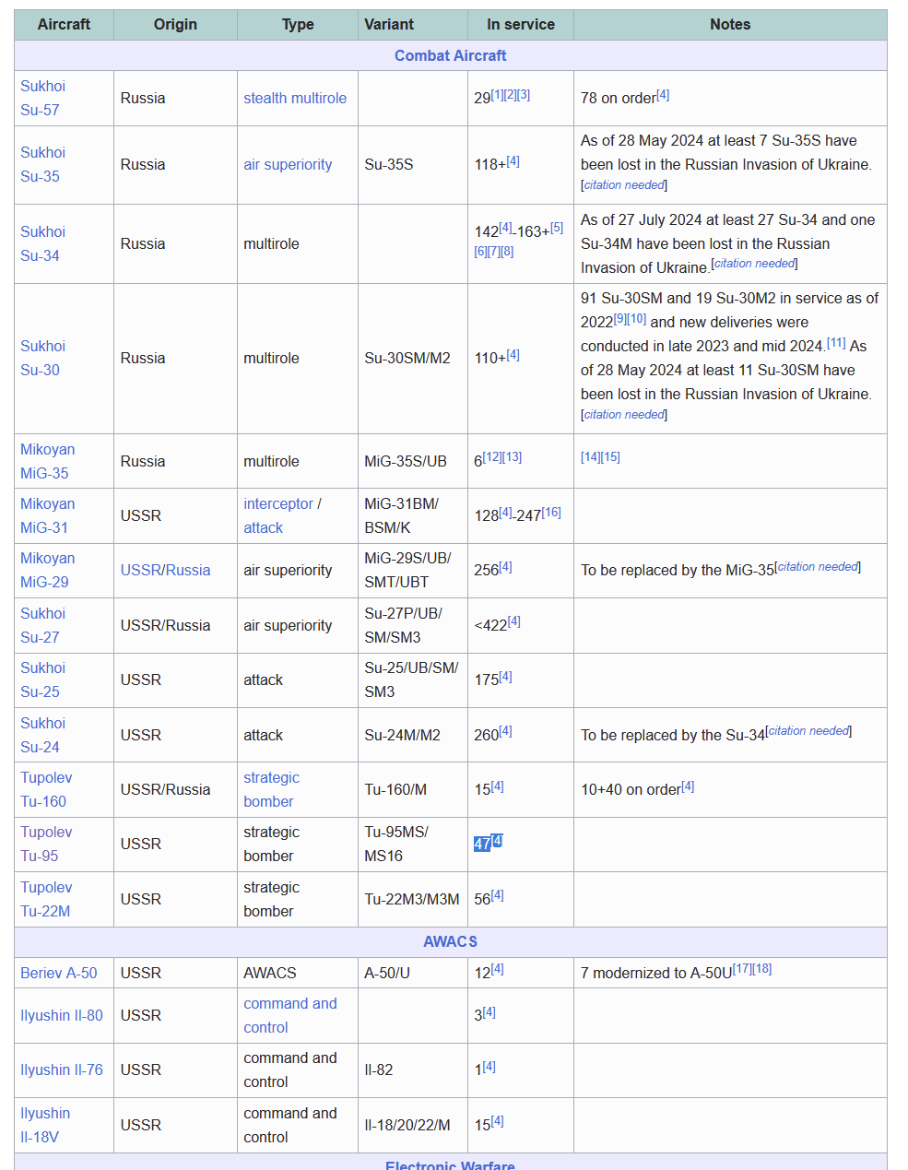Viewport: 908px width, 1170px height.
Task: Click citation needed in Su-35 notes
Action: tap(624, 185)
